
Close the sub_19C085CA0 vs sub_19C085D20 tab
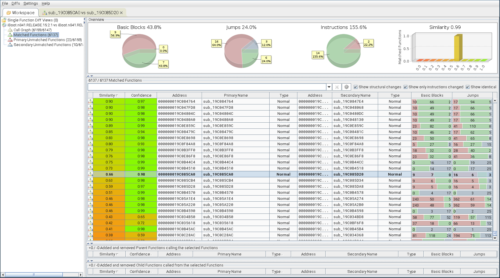point(121,13)
